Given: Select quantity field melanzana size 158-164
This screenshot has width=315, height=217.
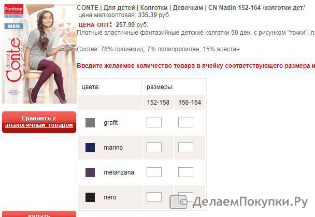Looking at the screenshot, I should click(x=185, y=172).
